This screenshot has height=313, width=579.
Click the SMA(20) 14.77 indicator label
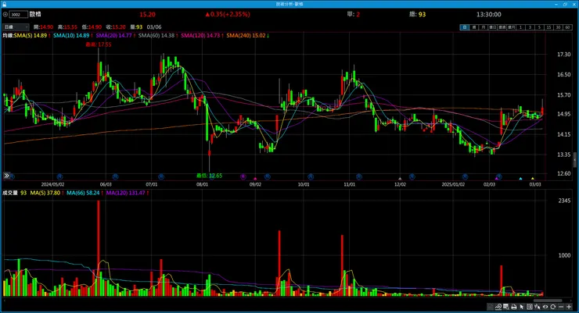coord(113,35)
